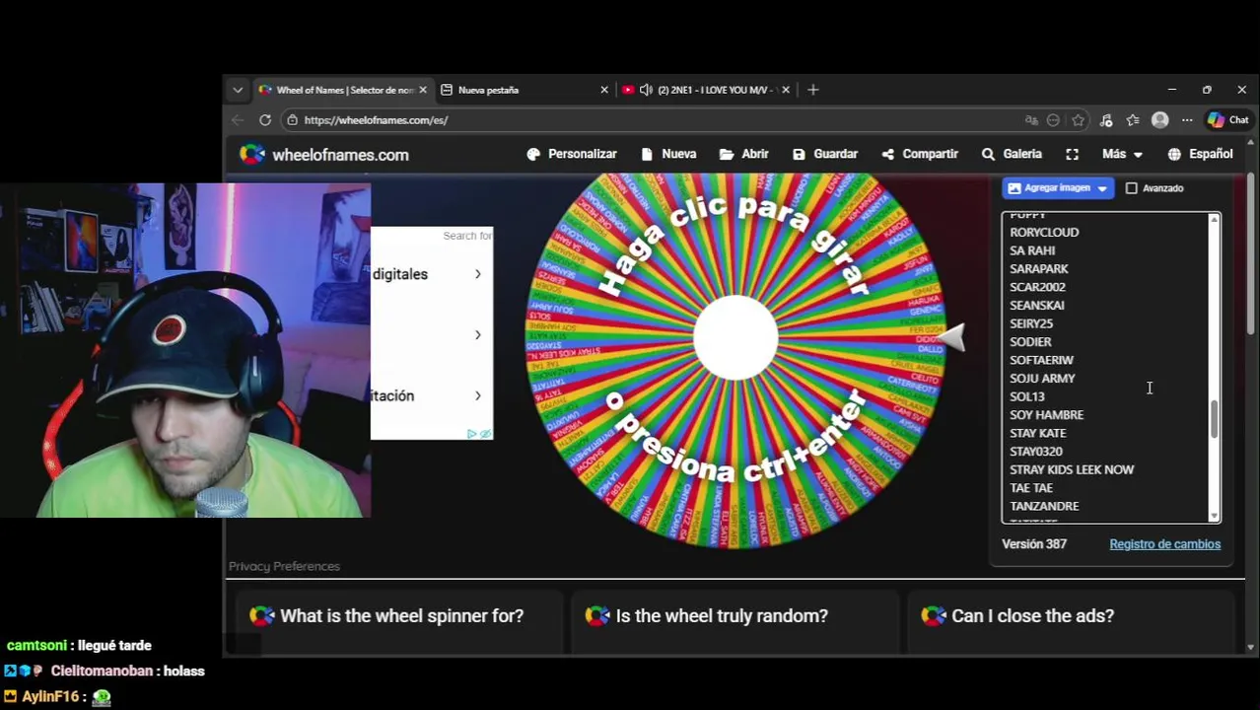Open Agregar imagen dropdown
Screen dimensions: 1260x710
pyautogui.click(x=1058, y=187)
